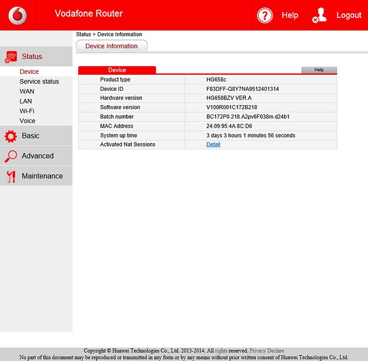Open Detail link for Activated Nat Sessions
The image size is (368, 361).
click(213, 144)
